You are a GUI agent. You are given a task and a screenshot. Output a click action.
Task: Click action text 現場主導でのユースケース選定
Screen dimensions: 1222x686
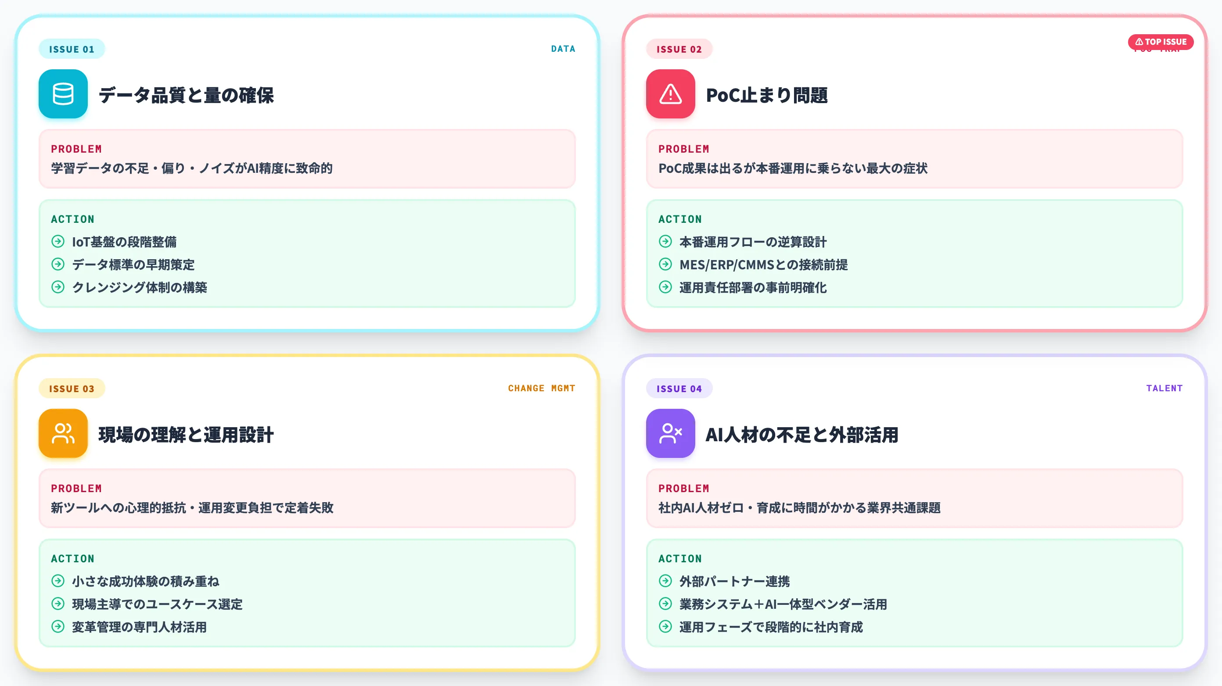pos(157,604)
